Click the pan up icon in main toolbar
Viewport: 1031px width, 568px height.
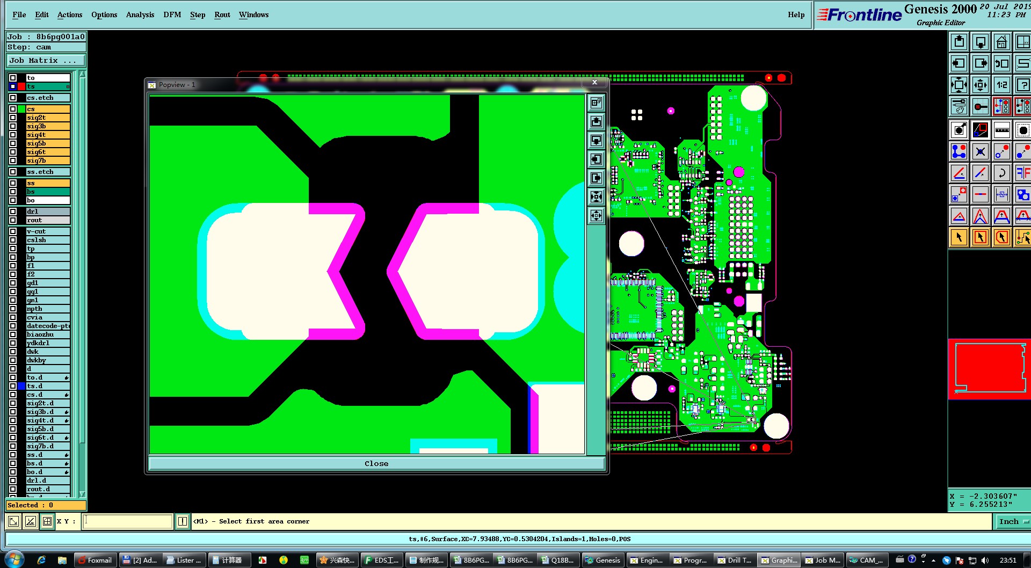959,42
